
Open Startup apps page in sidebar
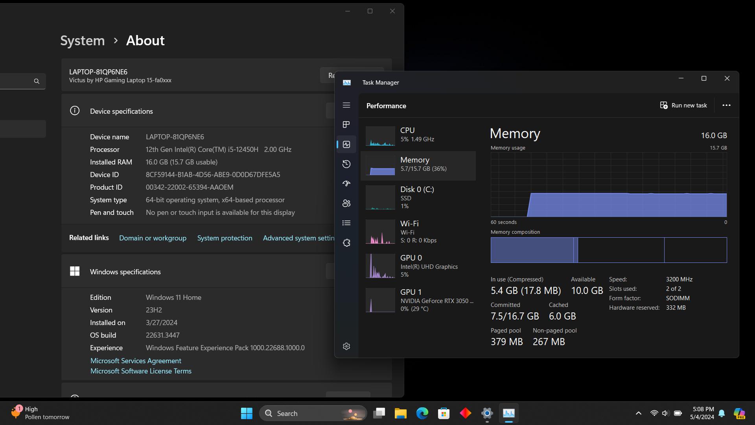click(346, 183)
